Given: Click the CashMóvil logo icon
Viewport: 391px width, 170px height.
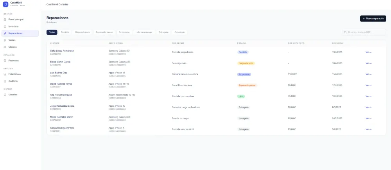Looking at the screenshot, I should [x=5, y=4].
